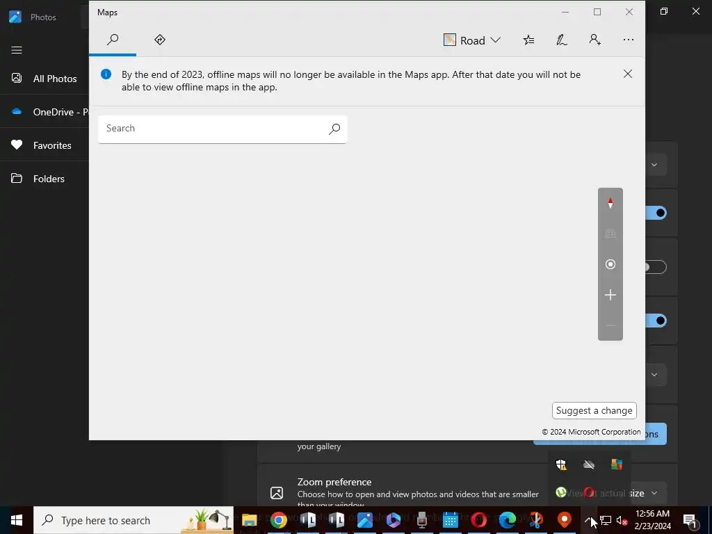Go to All Photos in Photos sidebar
Image resolution: width=712 pixels, height=534 pixels.
click(44, 79)
